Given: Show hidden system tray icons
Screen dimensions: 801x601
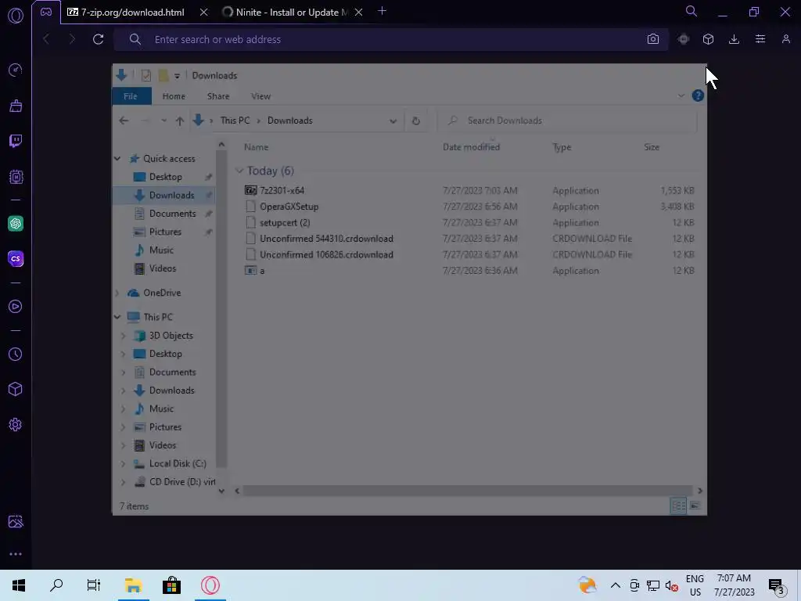Looking at the screenshot, I should coord(616,585).
